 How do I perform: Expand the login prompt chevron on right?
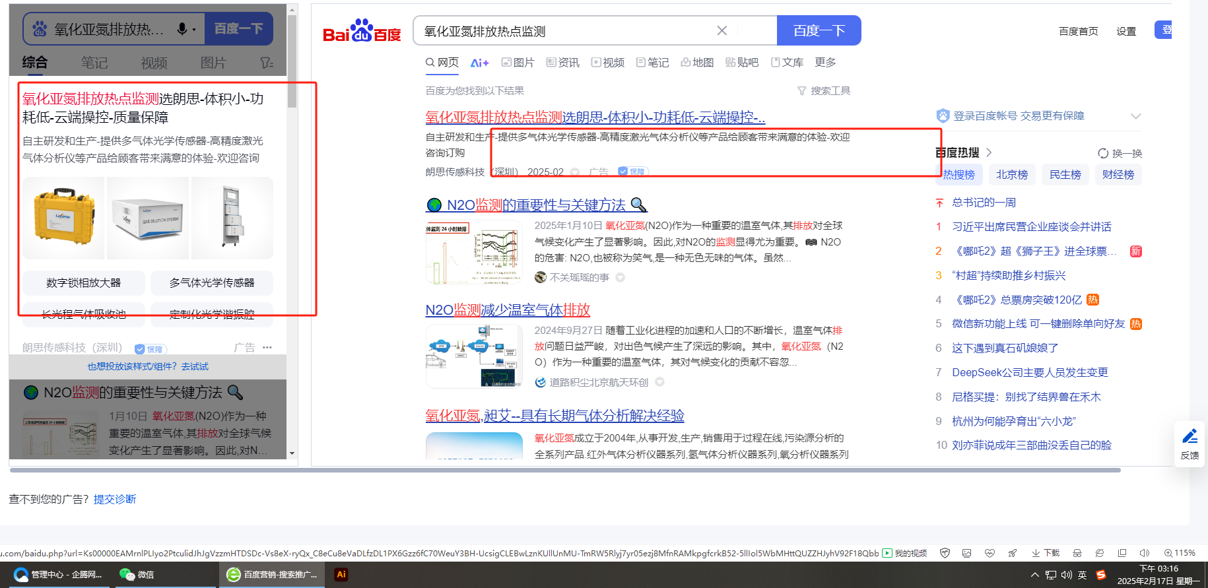[x=1135, y=116]
